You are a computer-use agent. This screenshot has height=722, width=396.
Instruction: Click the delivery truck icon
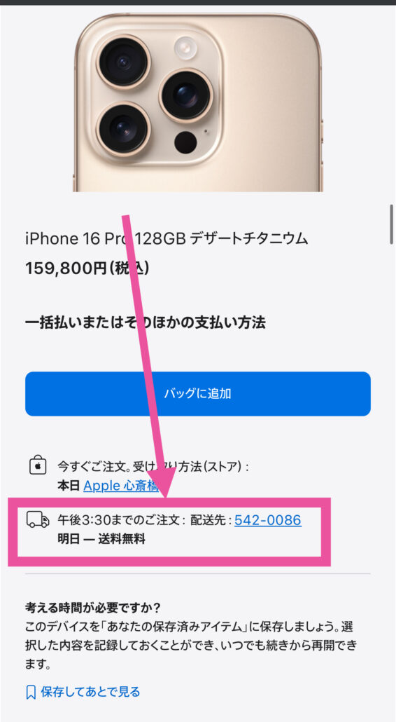[38, 520]
